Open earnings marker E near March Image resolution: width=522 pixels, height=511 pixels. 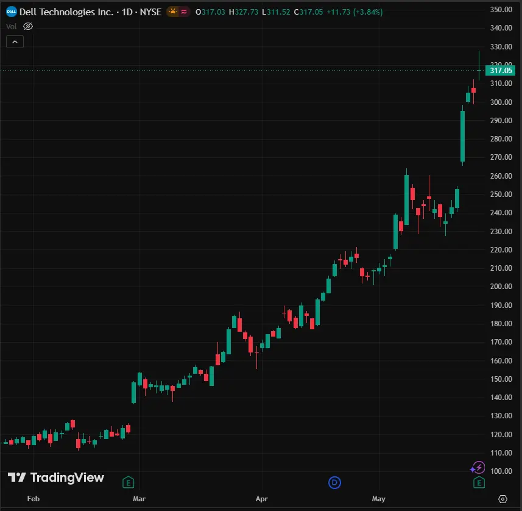(x=128, y=482)
